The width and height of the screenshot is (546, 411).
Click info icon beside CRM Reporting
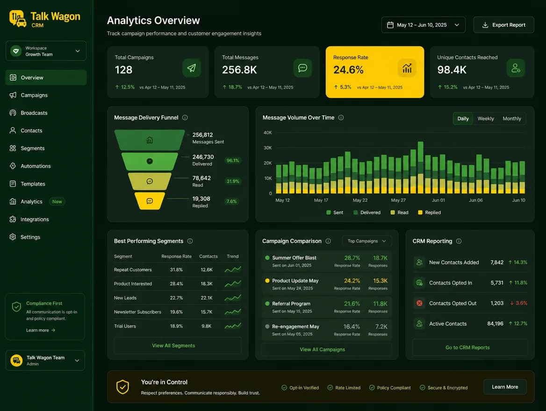tap(459, 241)
